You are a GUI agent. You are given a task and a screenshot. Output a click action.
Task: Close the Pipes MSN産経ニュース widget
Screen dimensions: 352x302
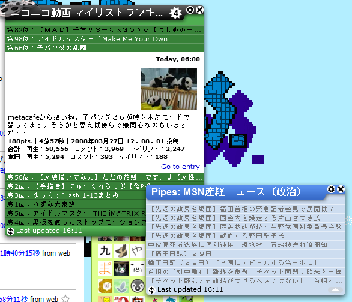tap(341, 189)
